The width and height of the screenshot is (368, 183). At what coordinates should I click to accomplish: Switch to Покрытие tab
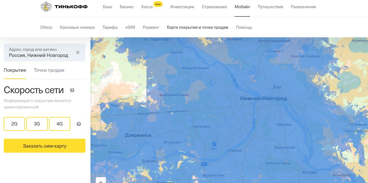pyautogui.click(x=15, y=70)
